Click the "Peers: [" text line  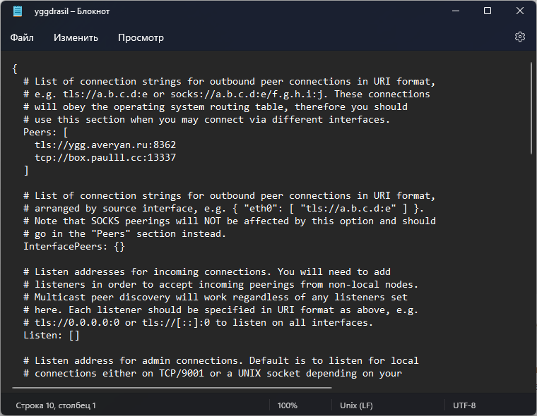46,133
